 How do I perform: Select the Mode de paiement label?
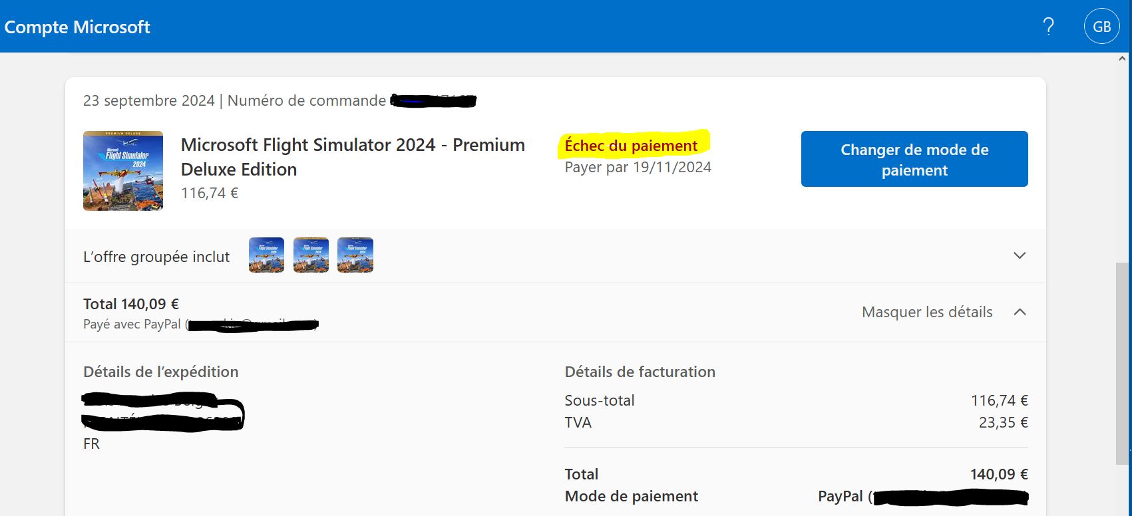[632, 496]
